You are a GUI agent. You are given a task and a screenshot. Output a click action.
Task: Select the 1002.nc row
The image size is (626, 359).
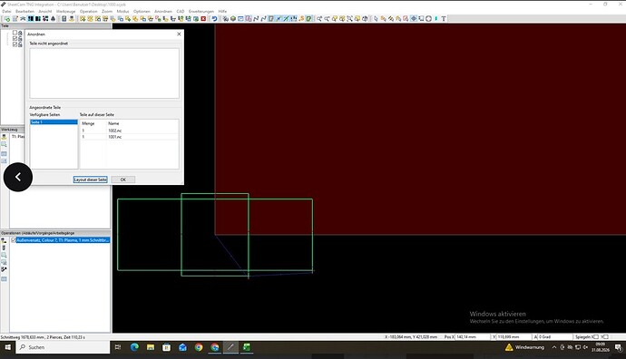[130, 131]
